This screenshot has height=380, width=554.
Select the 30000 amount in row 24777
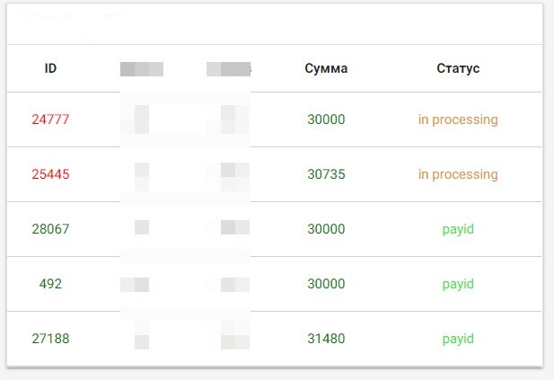tap(326, 119)
